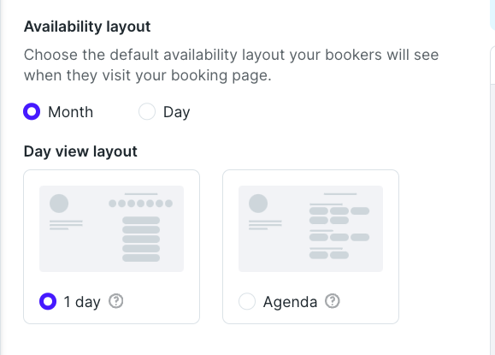Click the Day view layout heading
The width and height of the screenshot is (495, 355).
pyautogui.click(x=80, y=152)
